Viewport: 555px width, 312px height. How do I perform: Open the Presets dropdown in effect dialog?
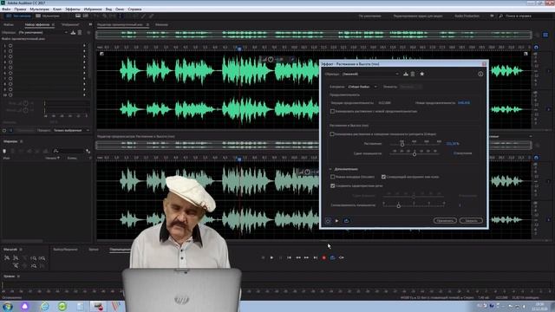point(370,74)
